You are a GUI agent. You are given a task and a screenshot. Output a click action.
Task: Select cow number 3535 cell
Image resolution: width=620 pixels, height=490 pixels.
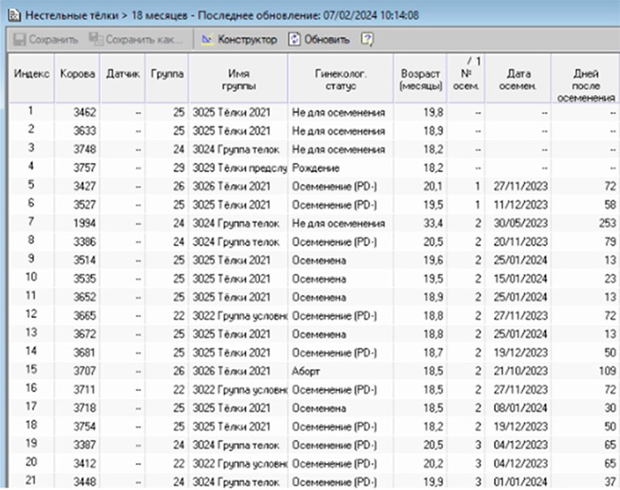coord(78,279)
